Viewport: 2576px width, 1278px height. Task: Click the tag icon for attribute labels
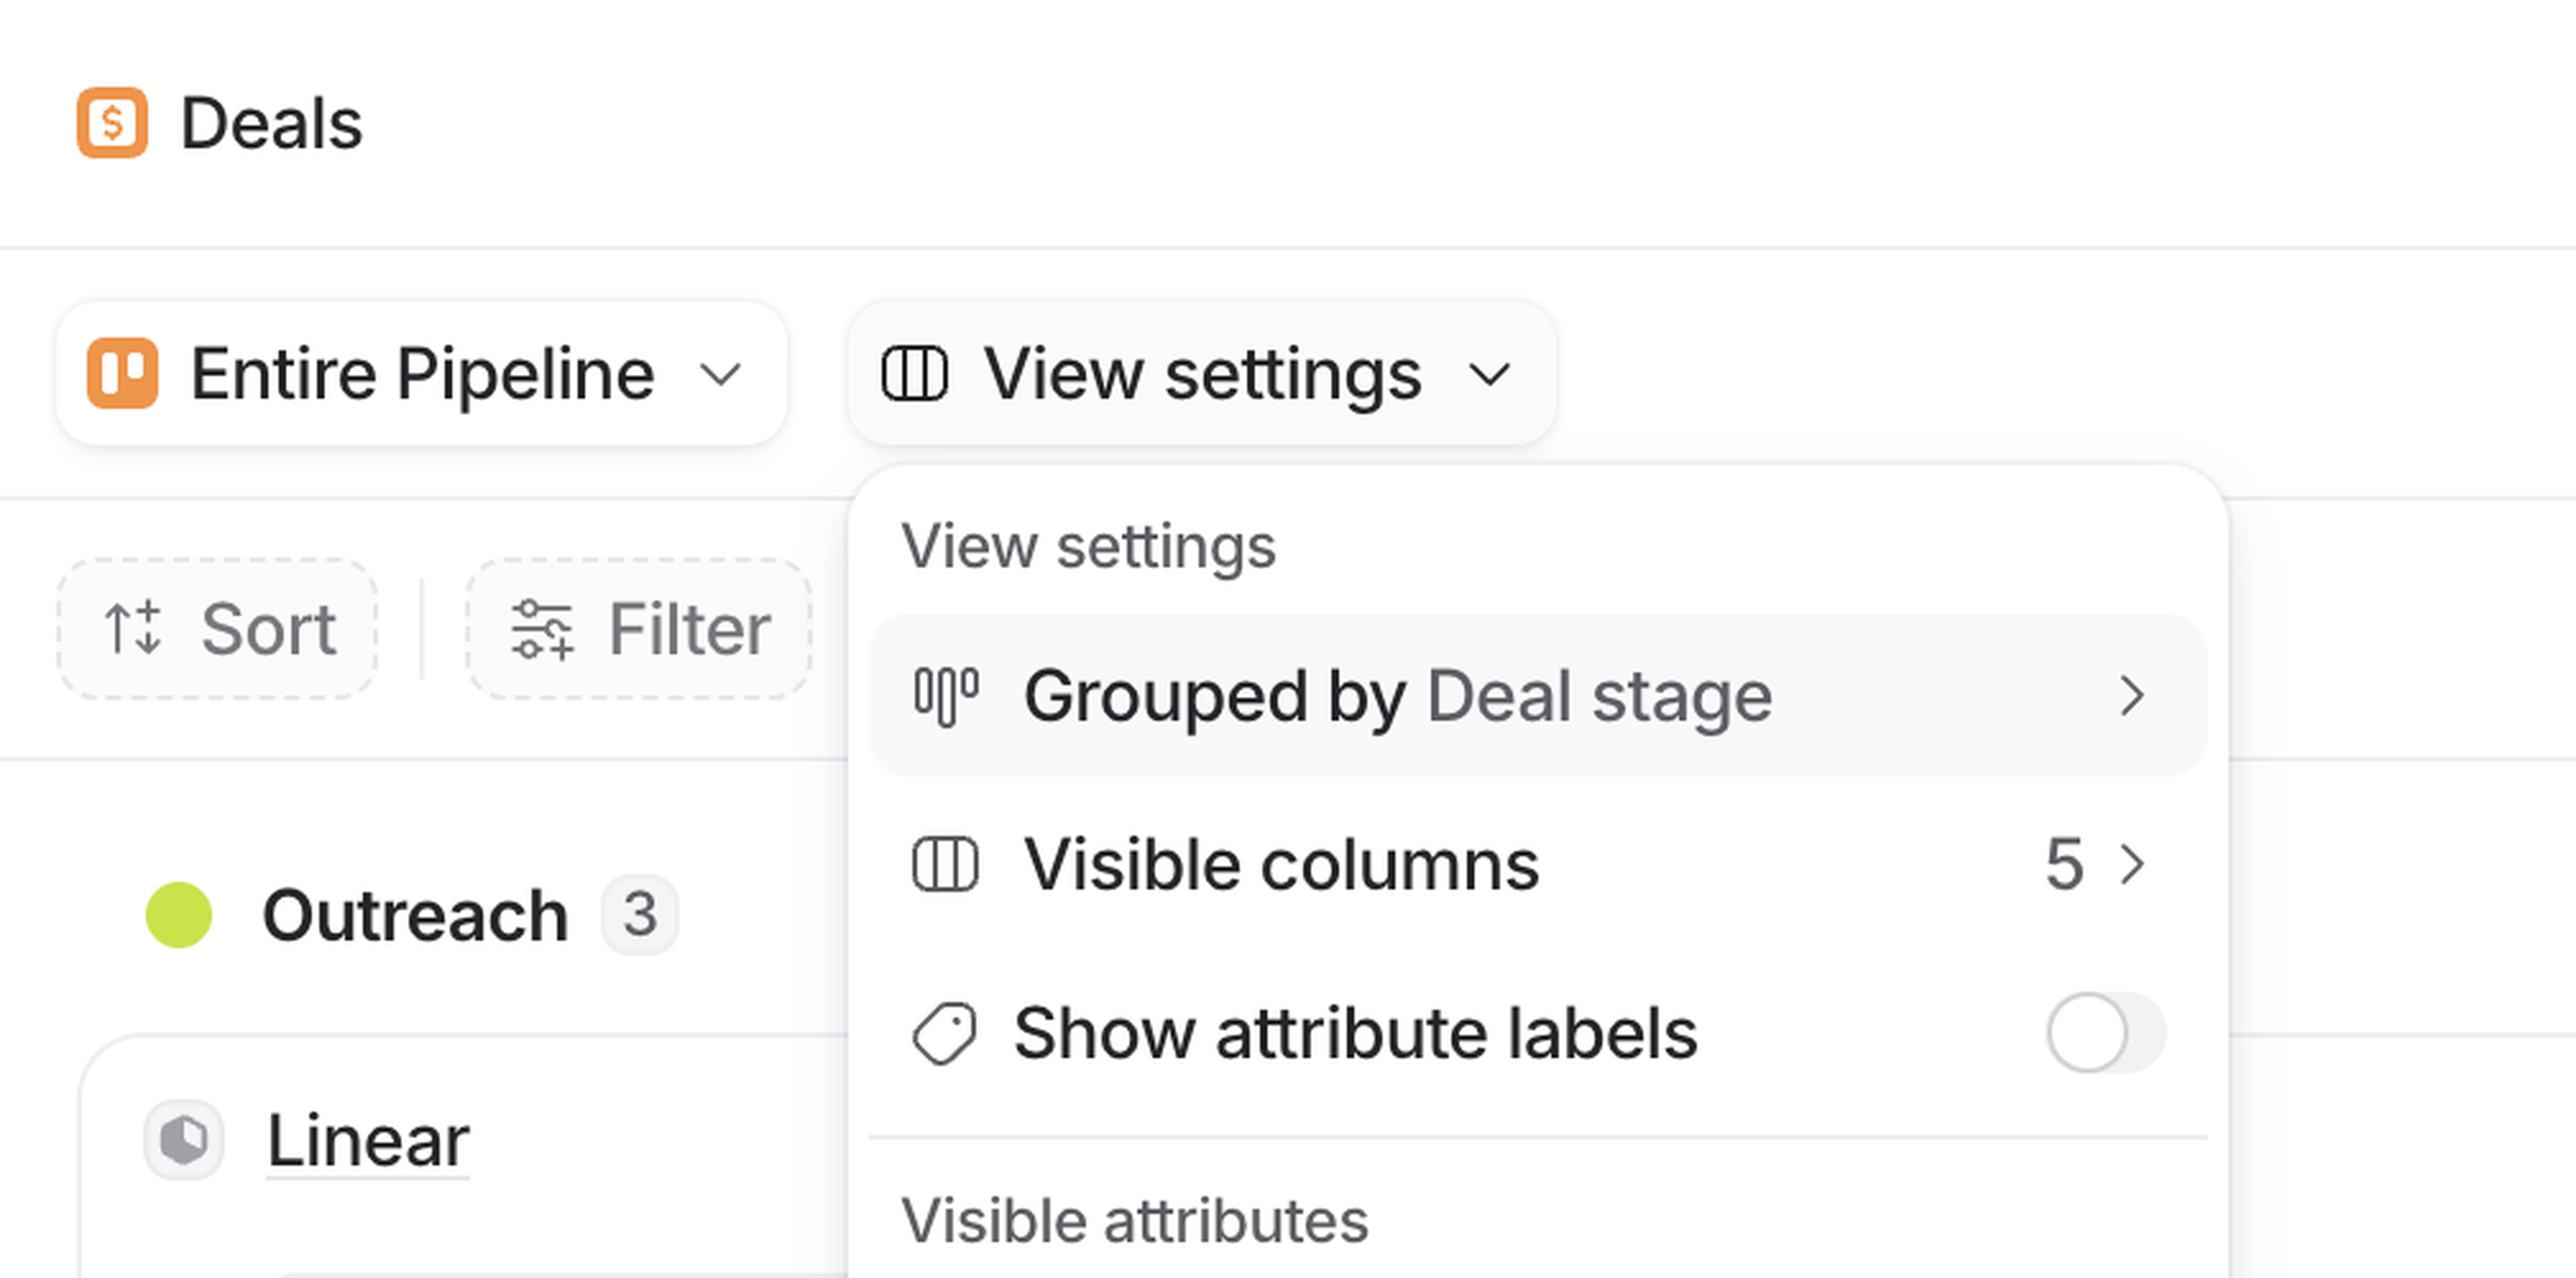[944, 1033]
